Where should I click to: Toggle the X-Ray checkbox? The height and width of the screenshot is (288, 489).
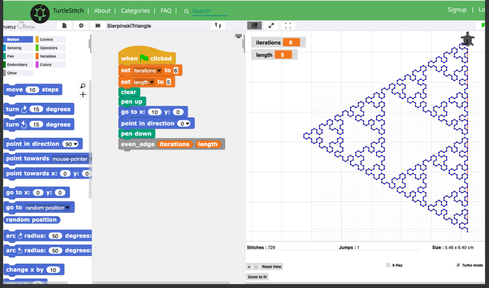388,265
